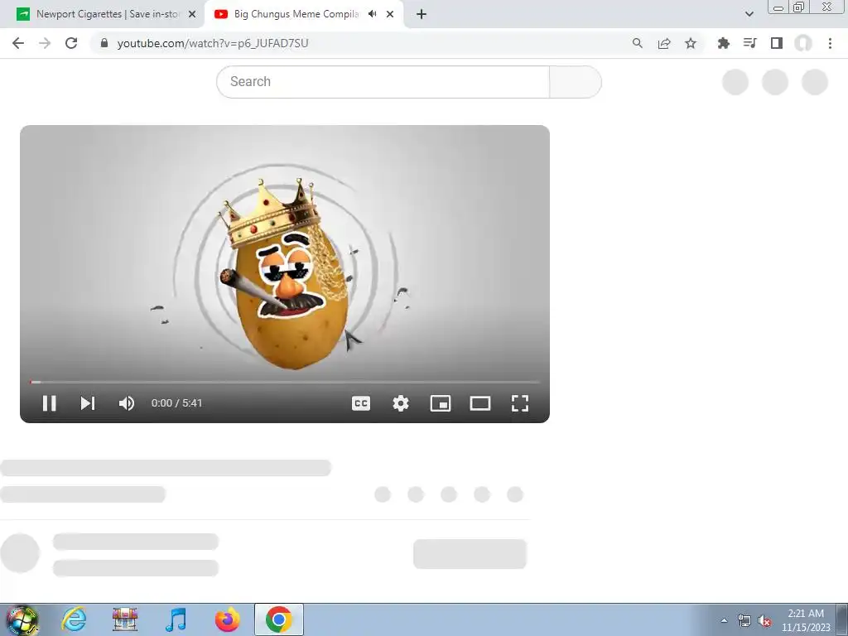The height and width of the screenshot is (636, 848).
Task: Open the clock showing 2:21 AM
Action: 806,620
